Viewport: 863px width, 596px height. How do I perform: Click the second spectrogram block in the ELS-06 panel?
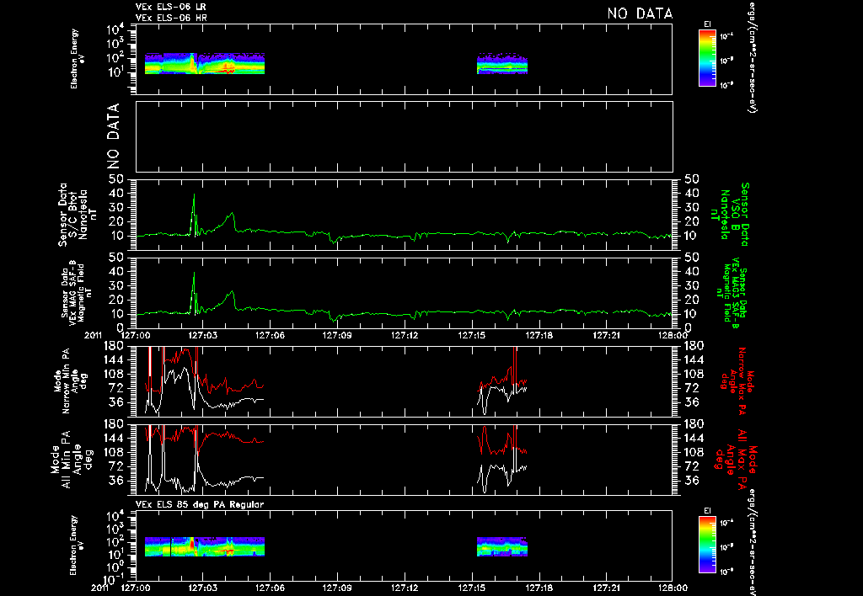[502, 63]
